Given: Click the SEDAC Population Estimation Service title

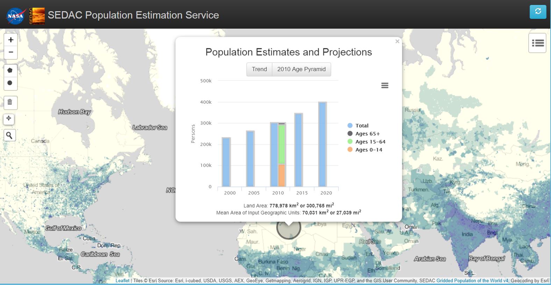Looking at the screenshot, I should point(133,15).
